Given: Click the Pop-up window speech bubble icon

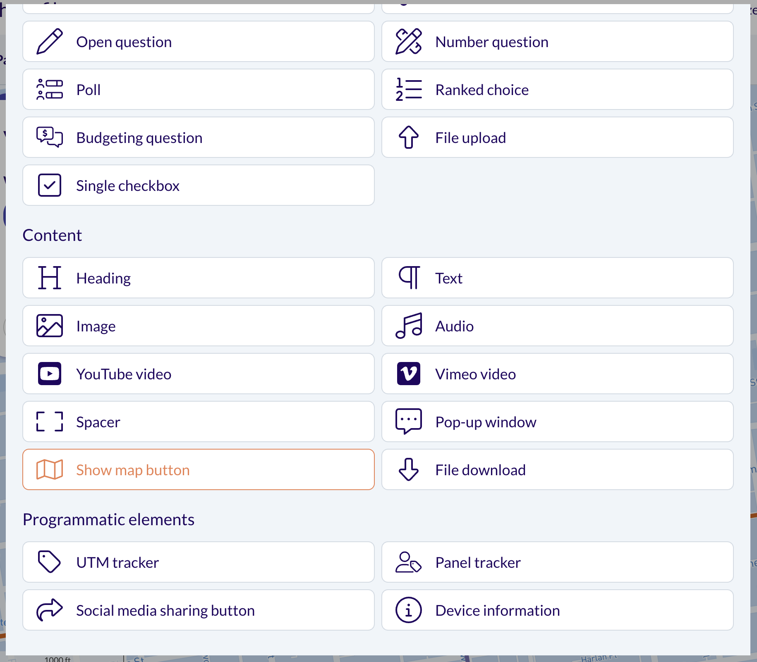Looking at the screenshot, I should 409,422.
